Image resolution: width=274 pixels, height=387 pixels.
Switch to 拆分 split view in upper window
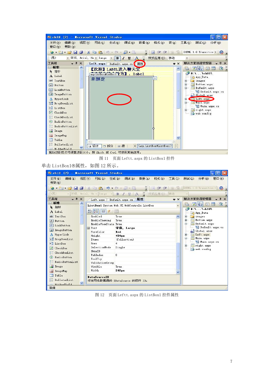pos(108,146)
